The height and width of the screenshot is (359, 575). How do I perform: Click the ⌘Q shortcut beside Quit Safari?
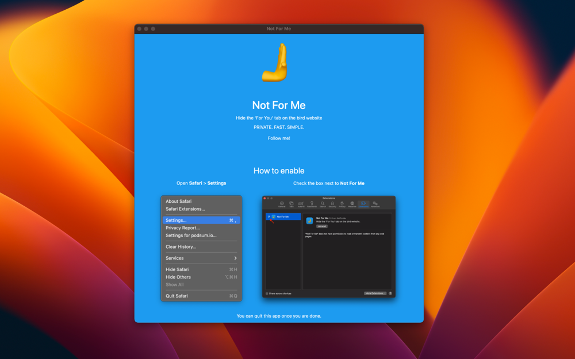click(233, 296)
